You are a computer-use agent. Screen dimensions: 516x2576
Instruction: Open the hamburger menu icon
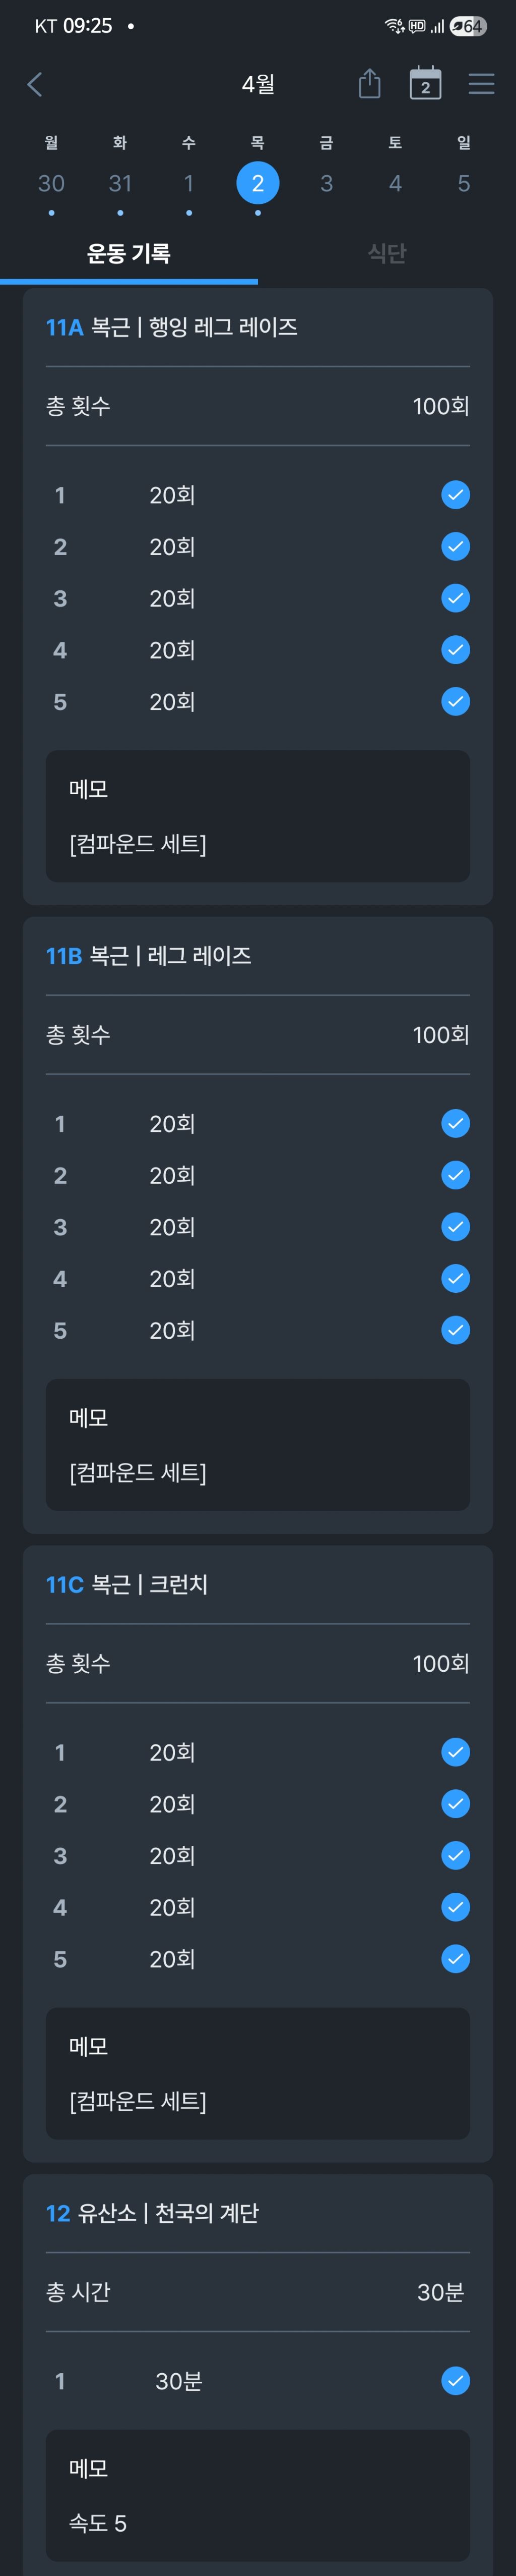pyautogui.click(x=481, y=84)
